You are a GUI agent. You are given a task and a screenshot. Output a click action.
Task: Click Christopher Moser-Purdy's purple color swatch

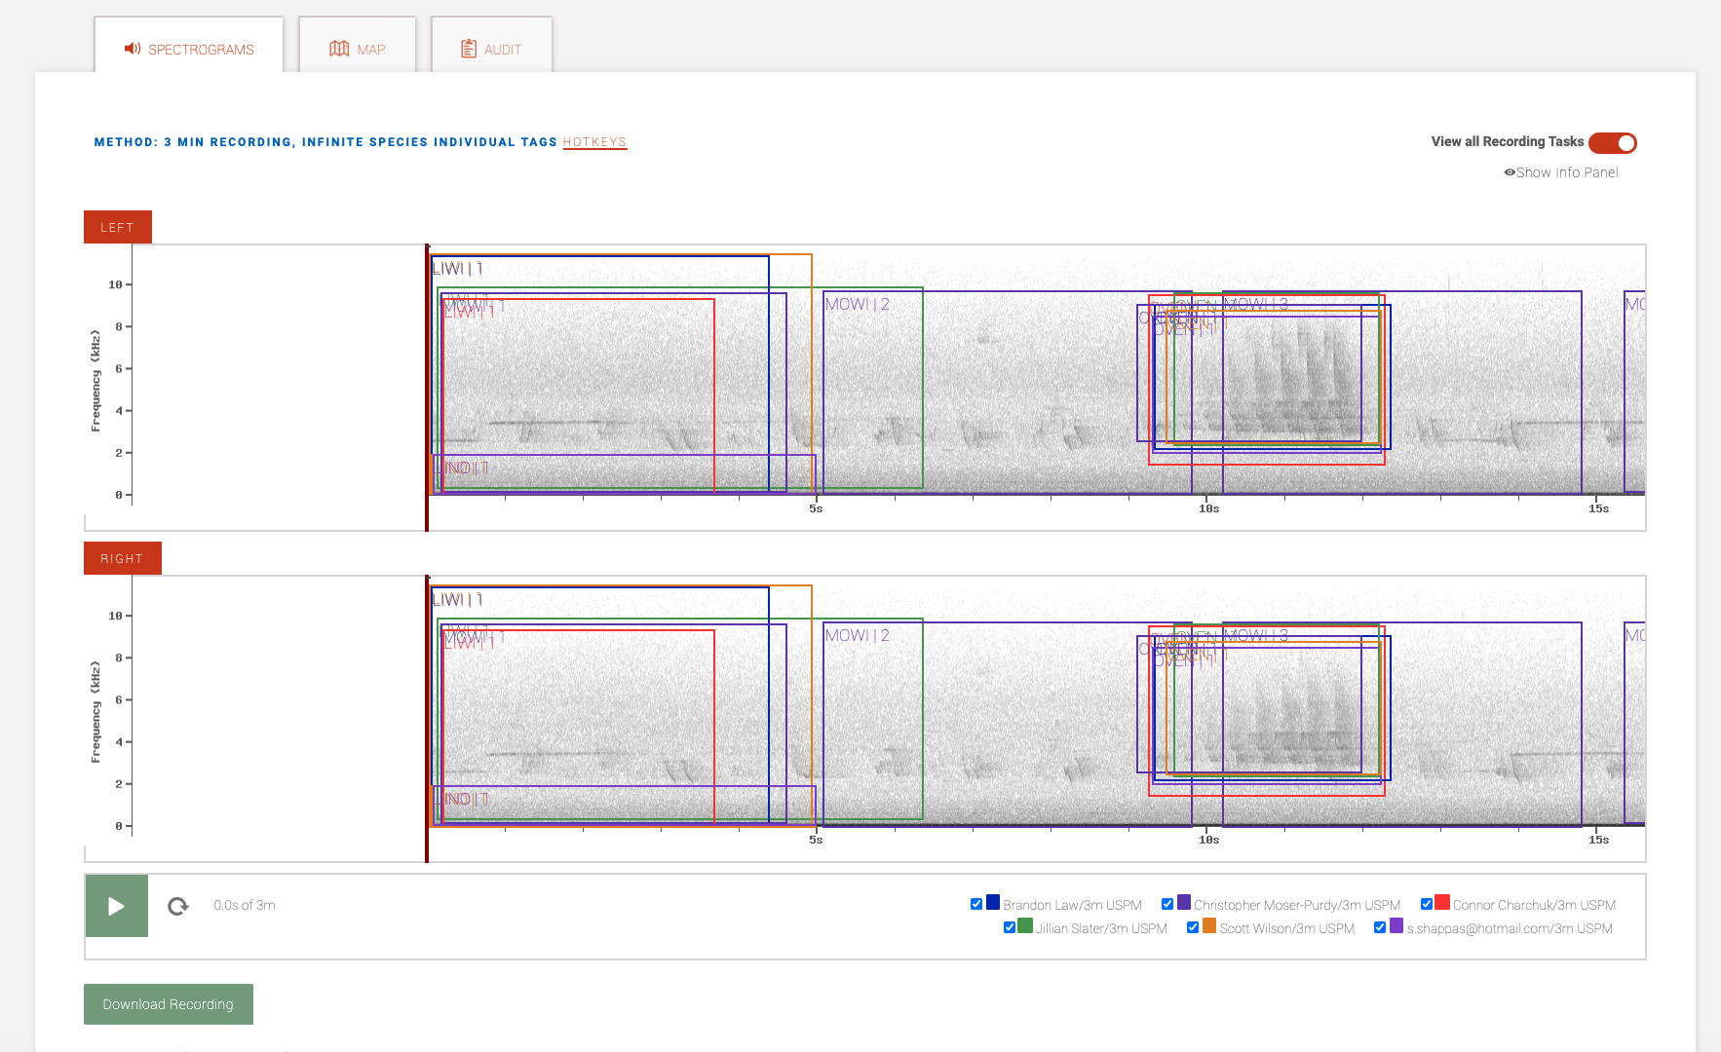[x=1184, y=902]
